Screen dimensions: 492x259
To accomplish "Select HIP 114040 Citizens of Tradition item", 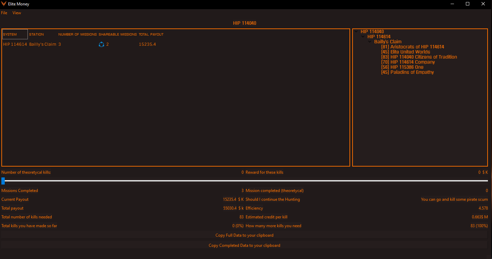I will pyautogui.click(x=419, y=57).
